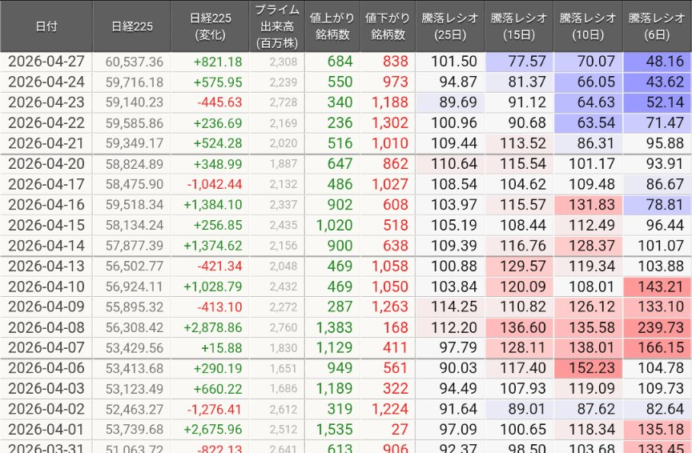Select the date 2026-04-03
Viewport: 692px width, 453px height.
pos(46,389)
